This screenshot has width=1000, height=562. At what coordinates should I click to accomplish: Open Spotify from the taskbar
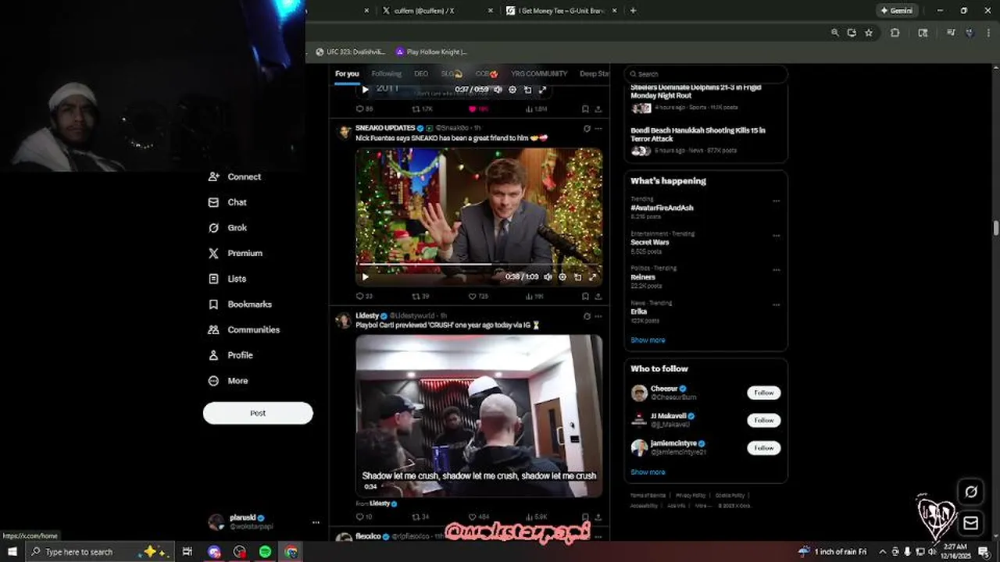tap(265, 552)
